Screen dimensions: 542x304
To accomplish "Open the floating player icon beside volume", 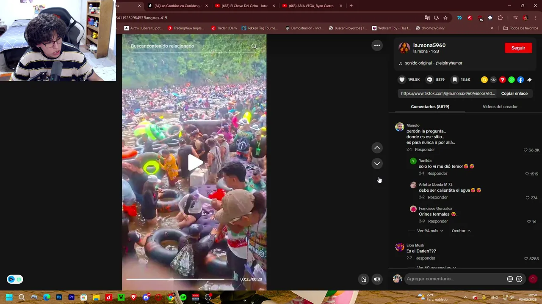I will (x=364, y=279).
